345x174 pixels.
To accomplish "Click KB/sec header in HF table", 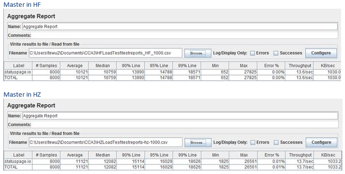I will point(328,66).
